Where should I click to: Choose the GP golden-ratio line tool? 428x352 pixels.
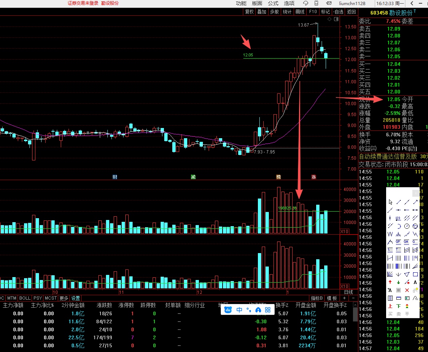click(x=398, y=242)
